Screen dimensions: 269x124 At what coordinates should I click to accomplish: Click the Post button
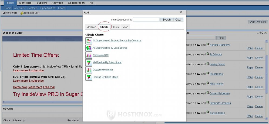click(x=221, y=38)
